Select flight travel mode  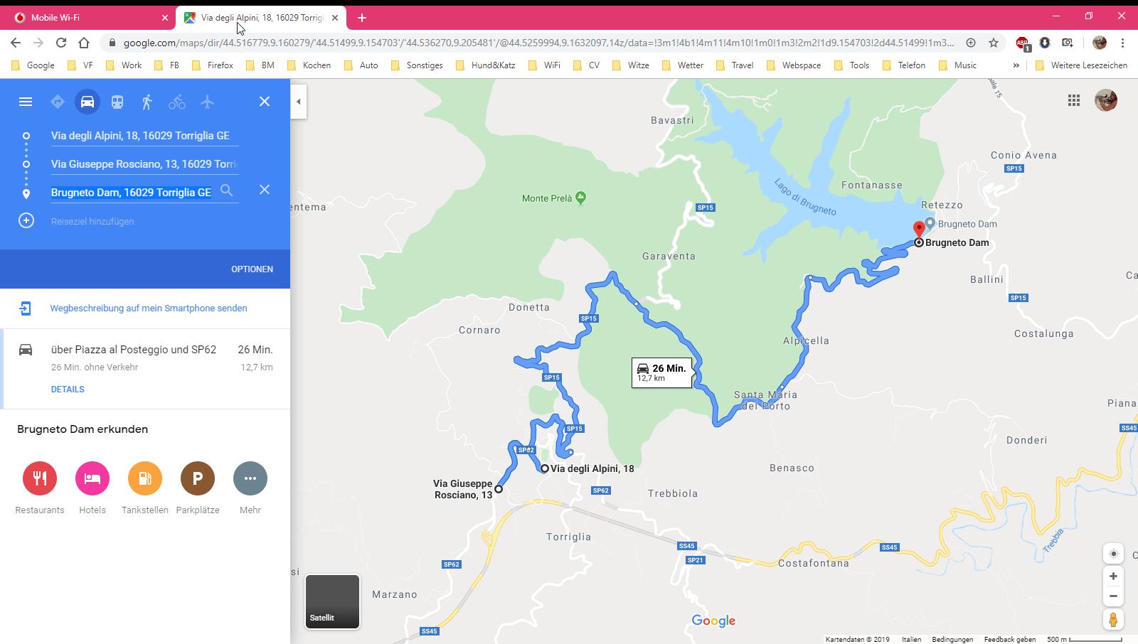click(207, 102)
